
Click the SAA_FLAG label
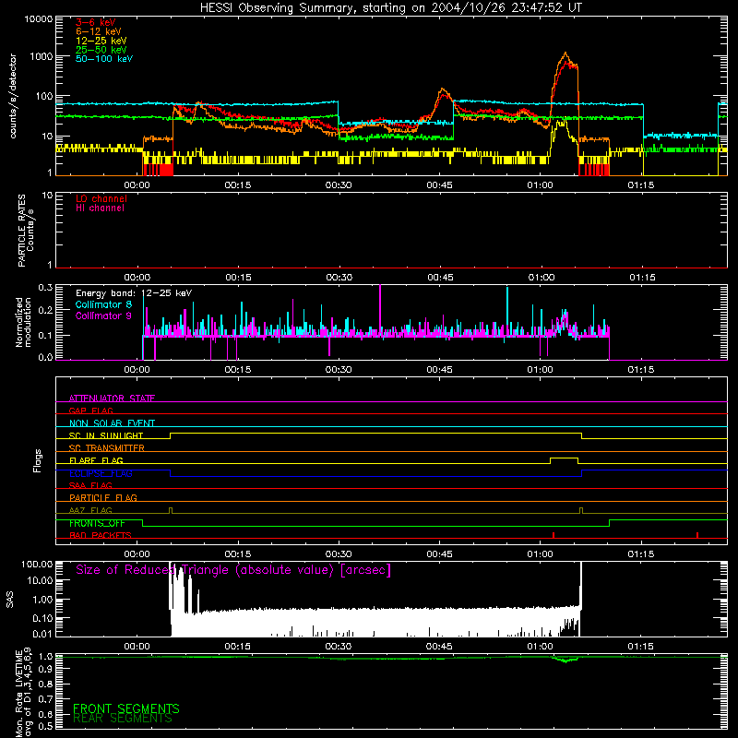point(90,485)
